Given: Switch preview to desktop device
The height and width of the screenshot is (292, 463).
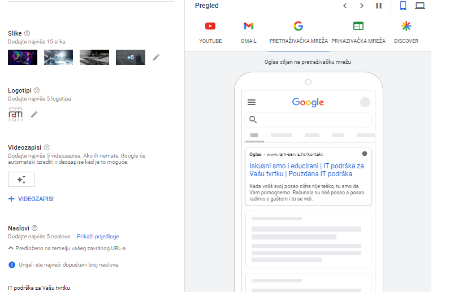Looking at the screenshot, I should [x=420, y=6].
